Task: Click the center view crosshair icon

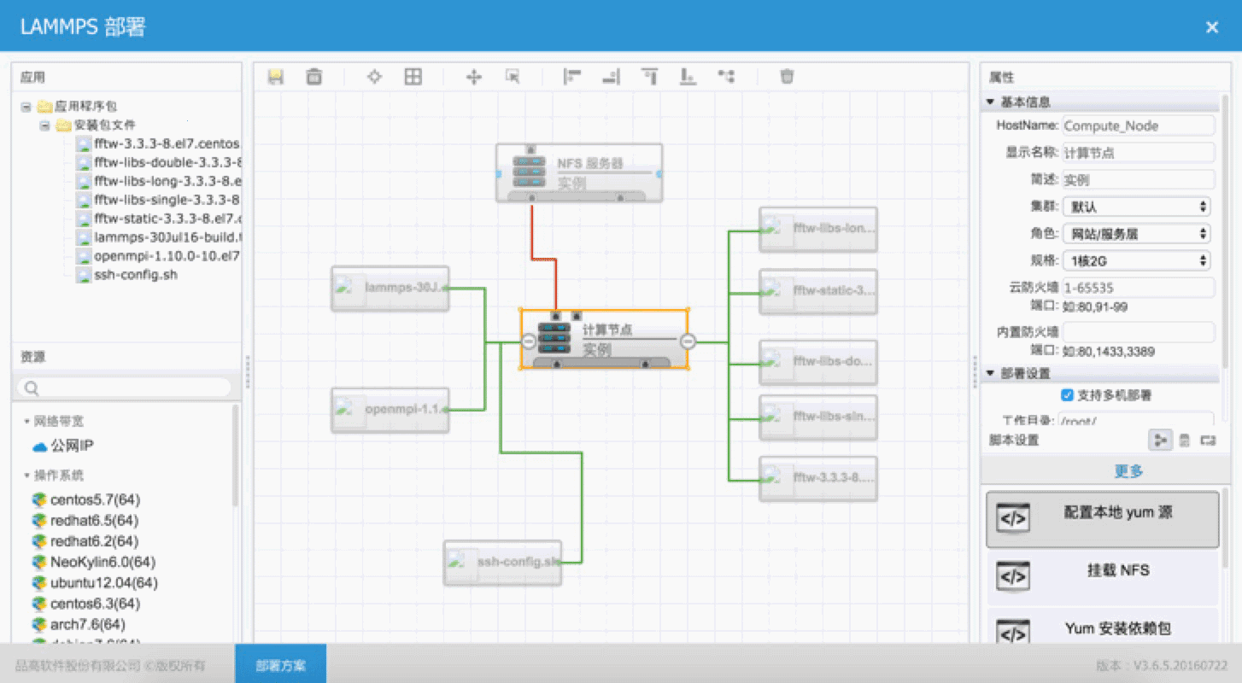Action: click(374, 77)
